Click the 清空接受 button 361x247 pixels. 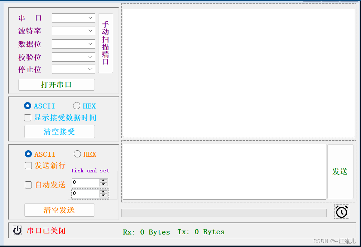59,132
